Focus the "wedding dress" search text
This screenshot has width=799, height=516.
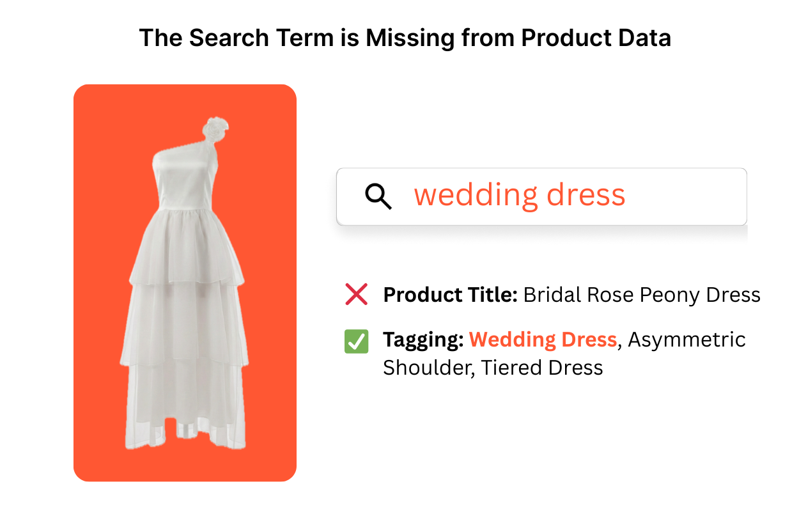point(519,196)
